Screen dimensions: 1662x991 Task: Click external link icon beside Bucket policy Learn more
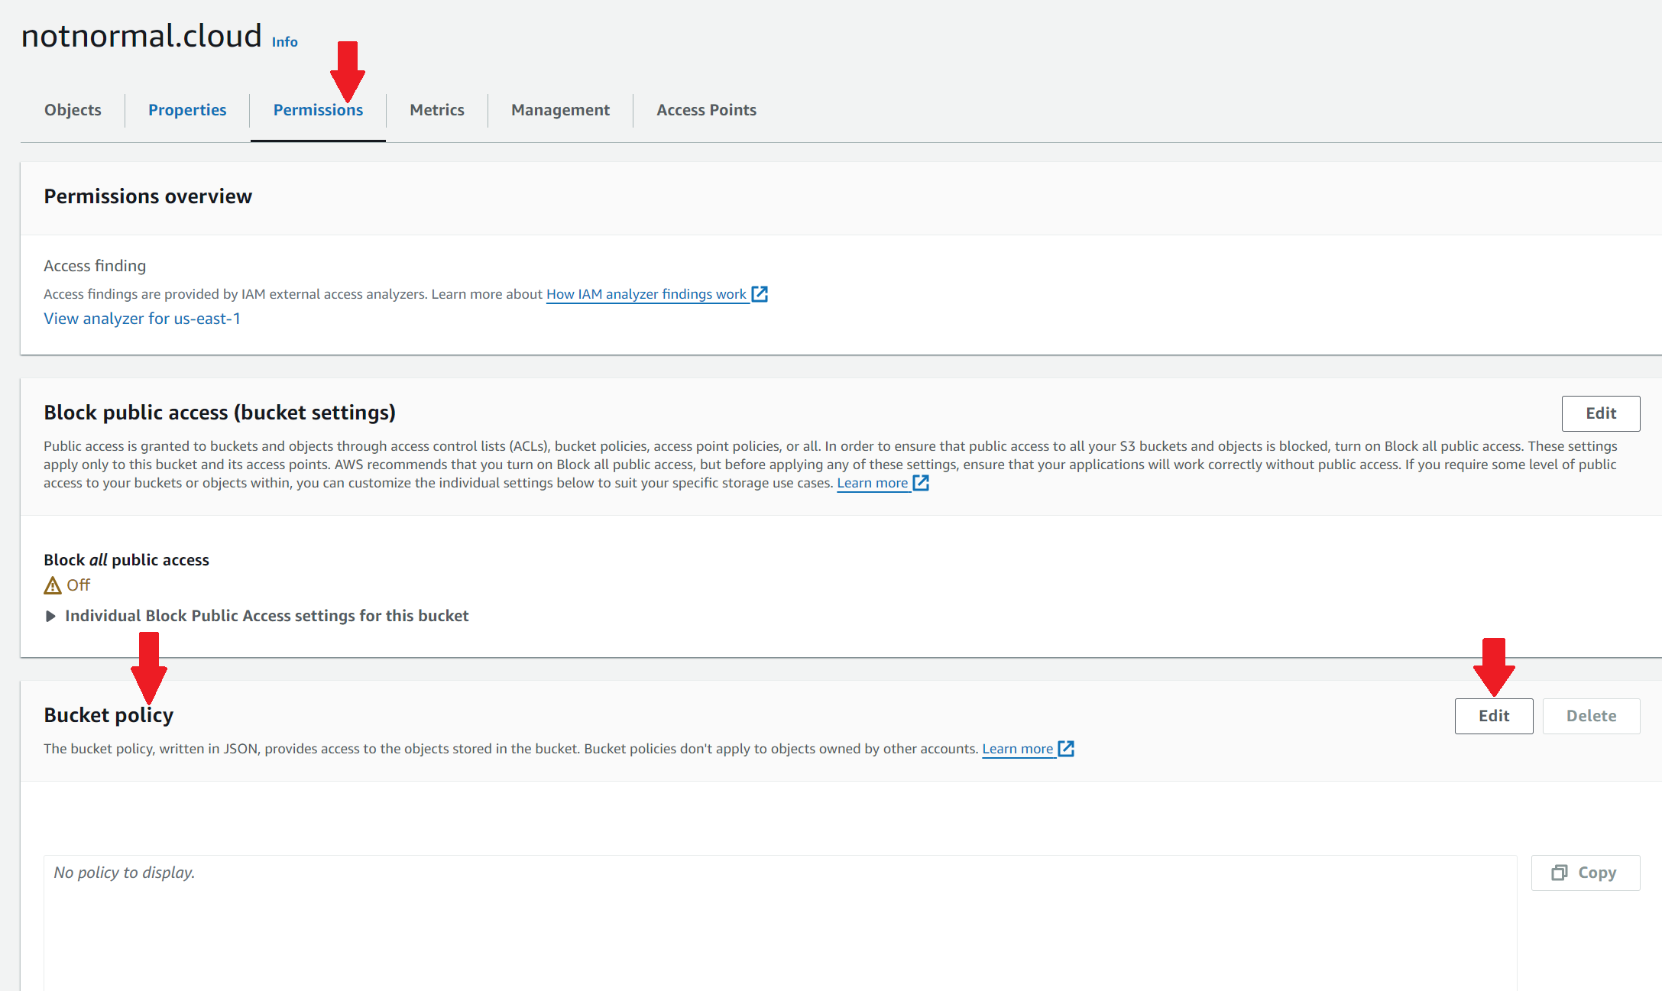pos(1067,749)
